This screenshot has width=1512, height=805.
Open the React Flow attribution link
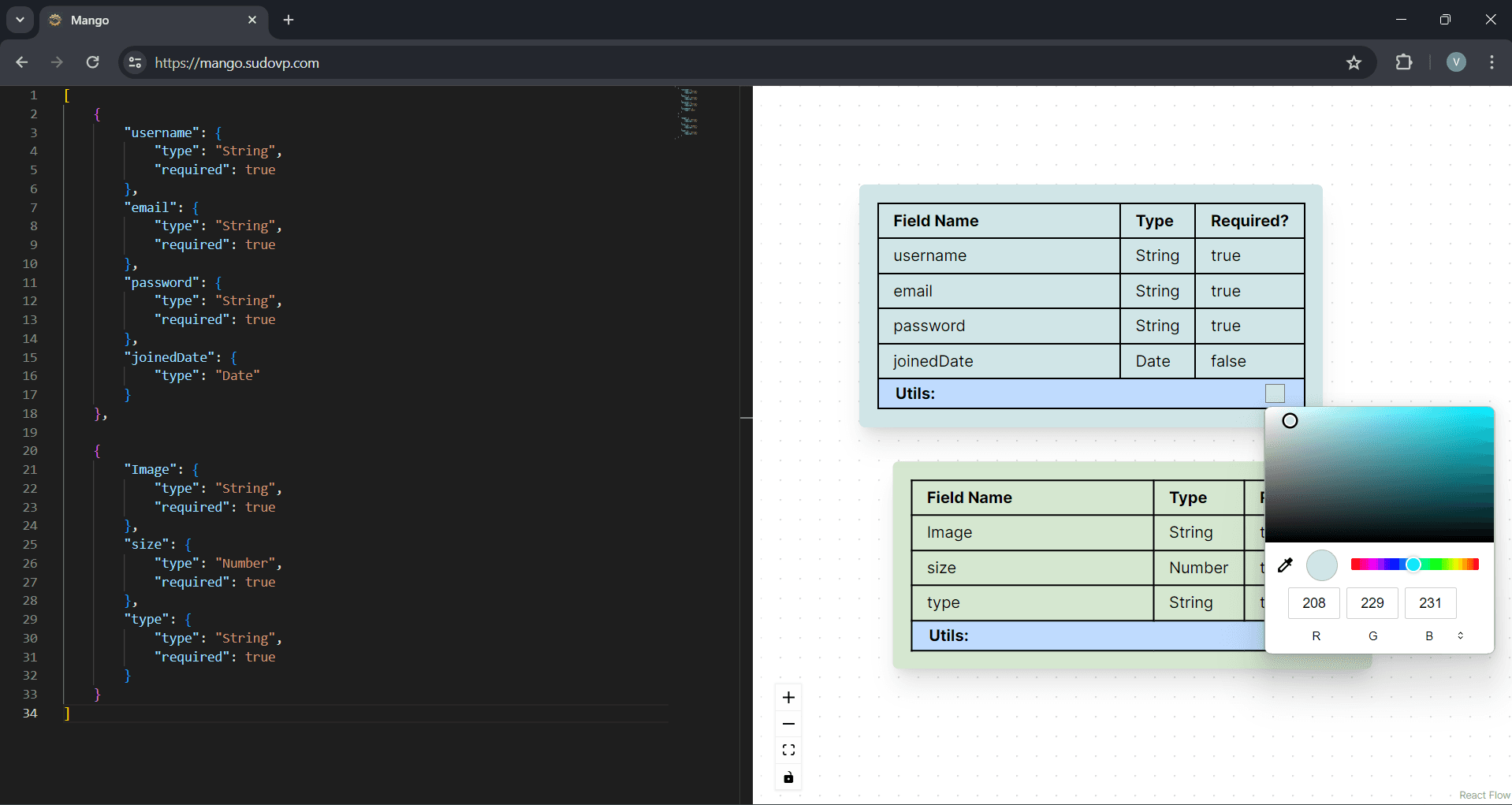click(x=1484, y=795)
